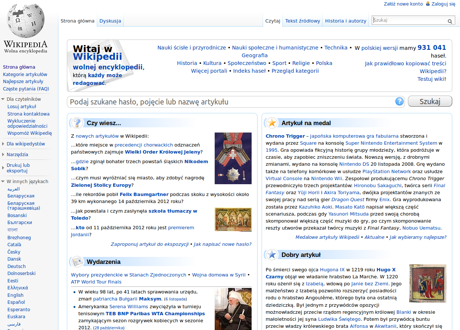Screen dimensions: 460x330
Task: Click the Szukaj button
Action: (430, 102)
